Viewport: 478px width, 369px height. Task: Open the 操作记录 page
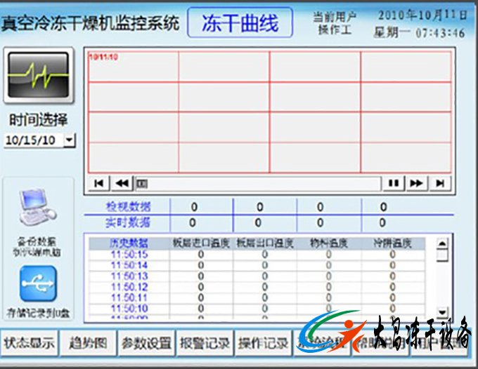click(263, 343)
